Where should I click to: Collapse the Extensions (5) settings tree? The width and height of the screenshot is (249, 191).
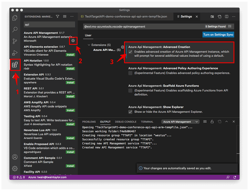[89, 45]
